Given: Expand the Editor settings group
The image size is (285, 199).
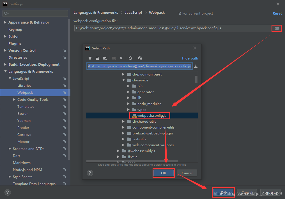Looking at the screenshot, I should pos(5,36).
